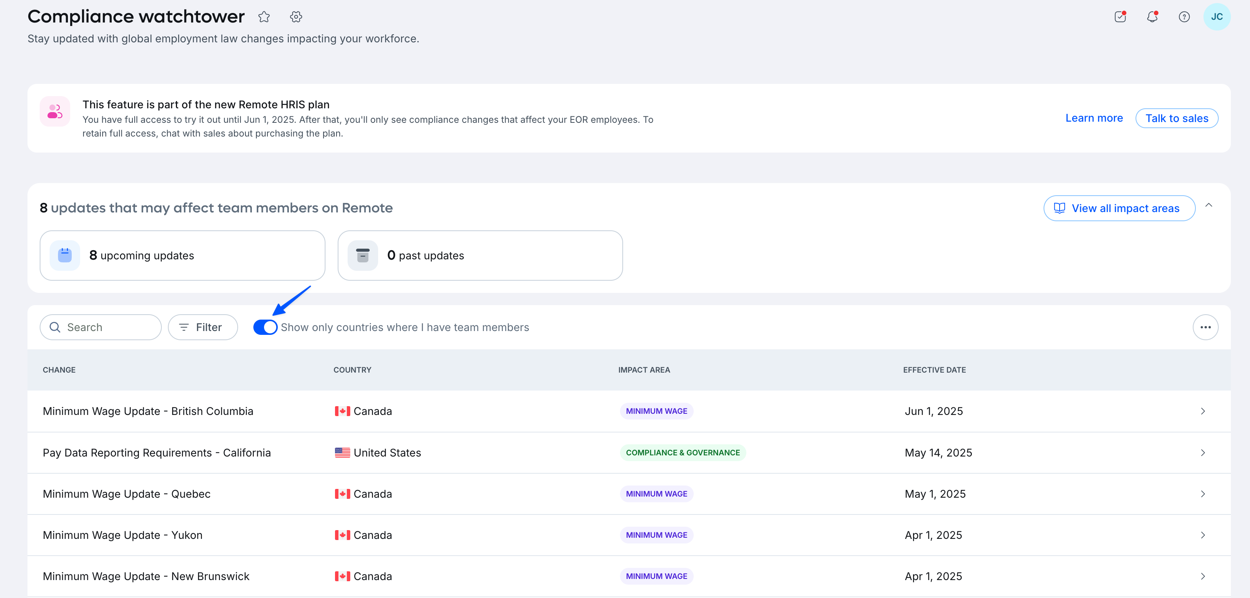
Task: Open the notifications bell
Action: [1152, 17]
